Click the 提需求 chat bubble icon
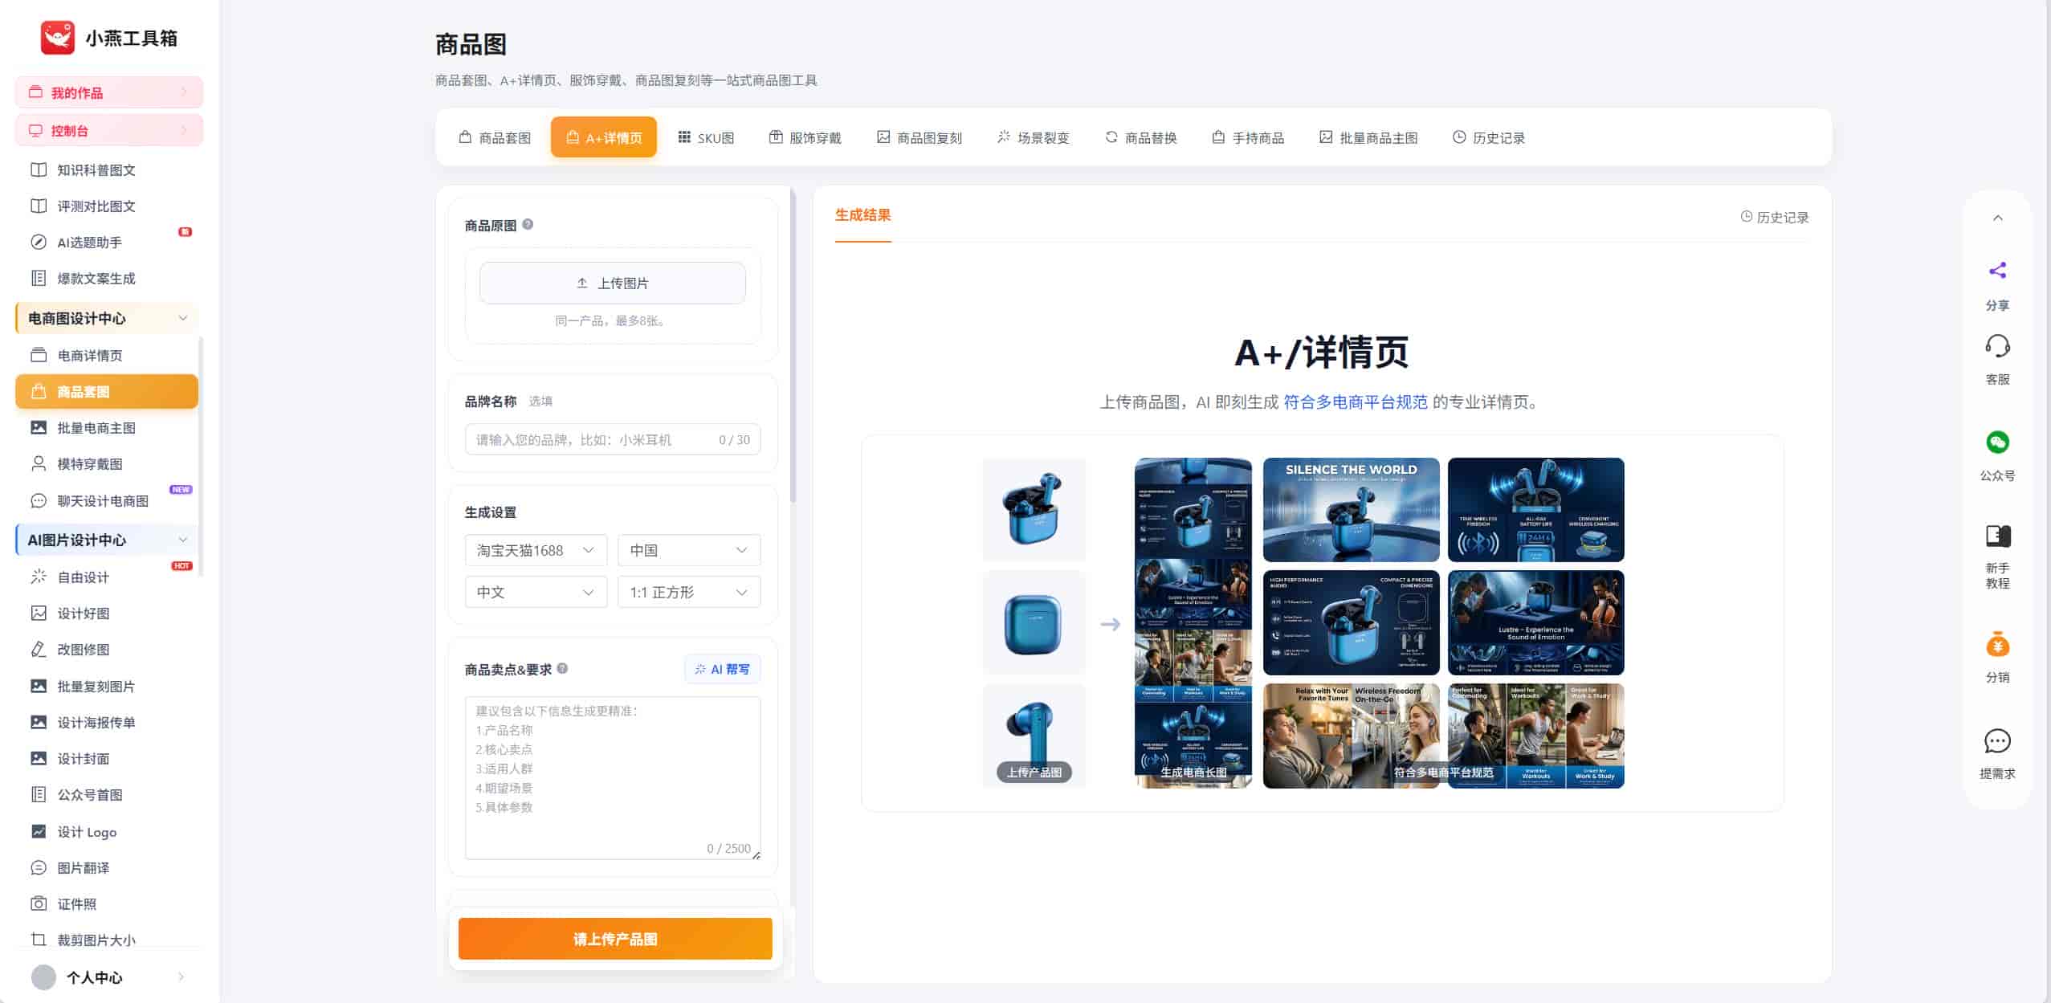 click(1997, 740)
